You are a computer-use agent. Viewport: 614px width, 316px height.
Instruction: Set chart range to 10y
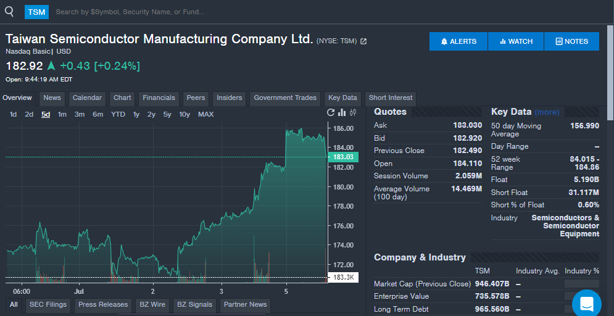click(x=185, y=114)
